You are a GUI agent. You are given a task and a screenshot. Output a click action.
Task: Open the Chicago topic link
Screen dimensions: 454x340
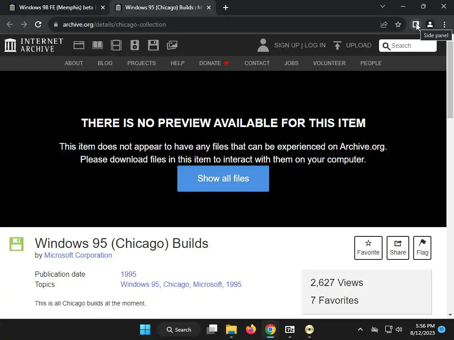[176, 285]
